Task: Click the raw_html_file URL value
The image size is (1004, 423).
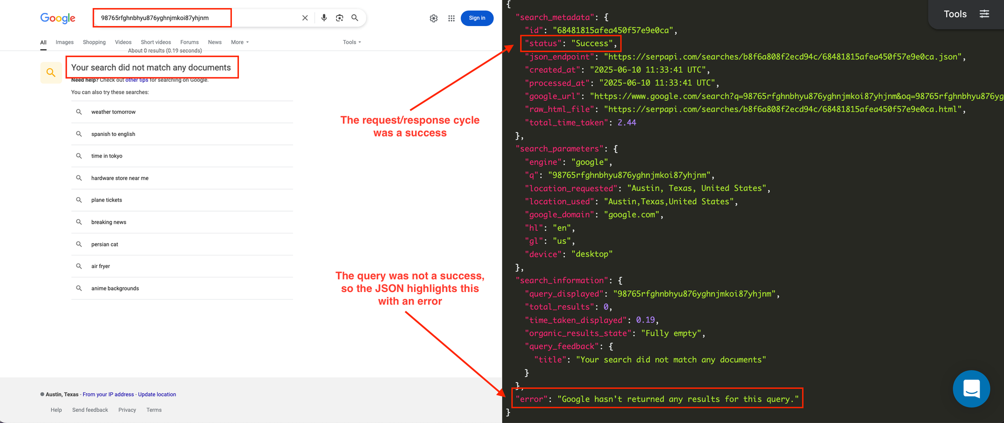Action: point(782,109)
